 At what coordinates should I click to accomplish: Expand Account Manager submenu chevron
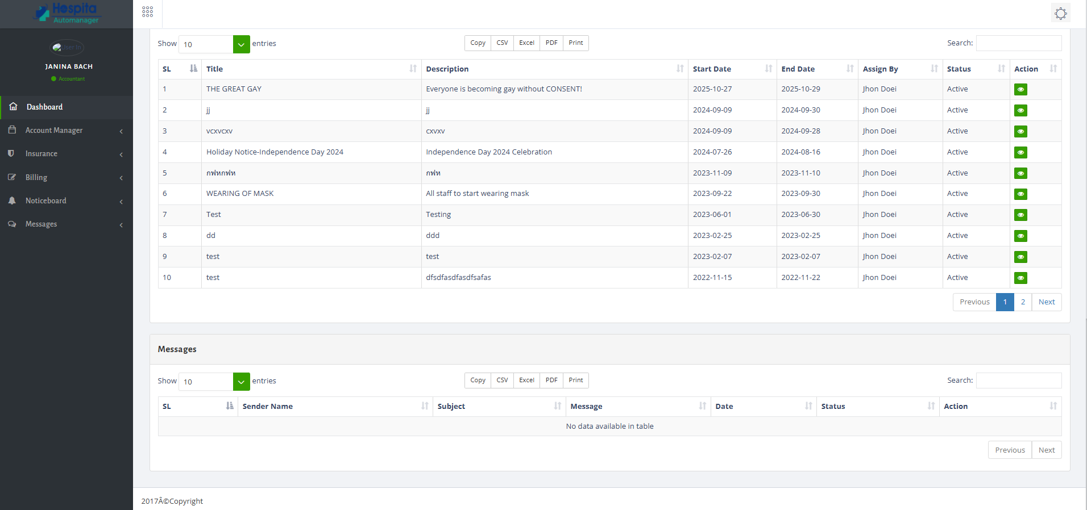coord(121,131)
